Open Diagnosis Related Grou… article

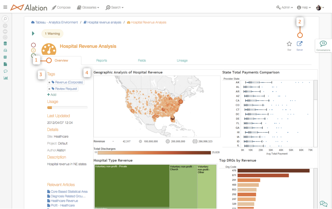click(66, 196)
